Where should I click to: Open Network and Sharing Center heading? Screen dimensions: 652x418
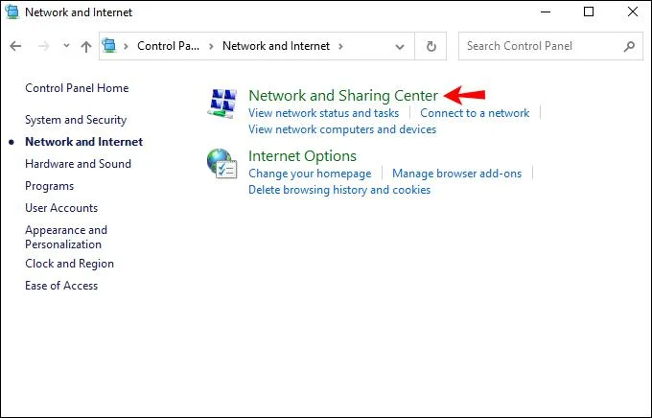click(x=342, y=95)
